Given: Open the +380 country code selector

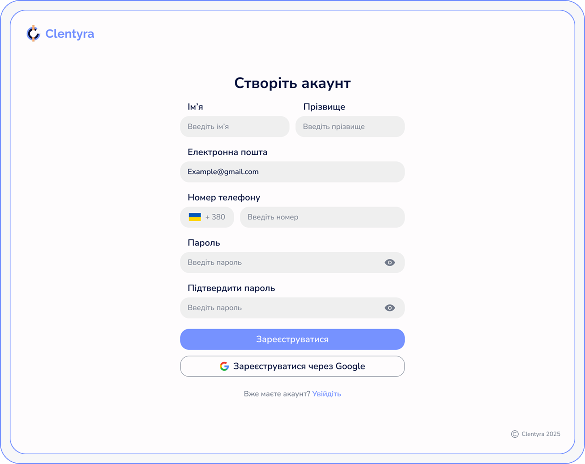Looking at the screenshot, I should [207, 217].
